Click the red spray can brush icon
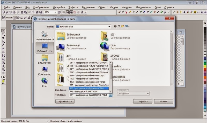 point(126,12)
